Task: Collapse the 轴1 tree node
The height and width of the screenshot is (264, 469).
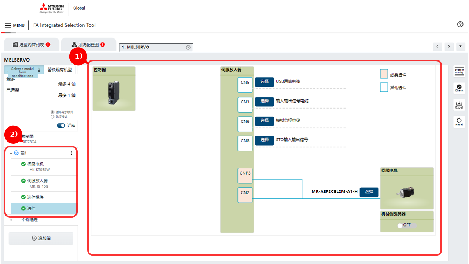Action: click(x=11, y=153)
